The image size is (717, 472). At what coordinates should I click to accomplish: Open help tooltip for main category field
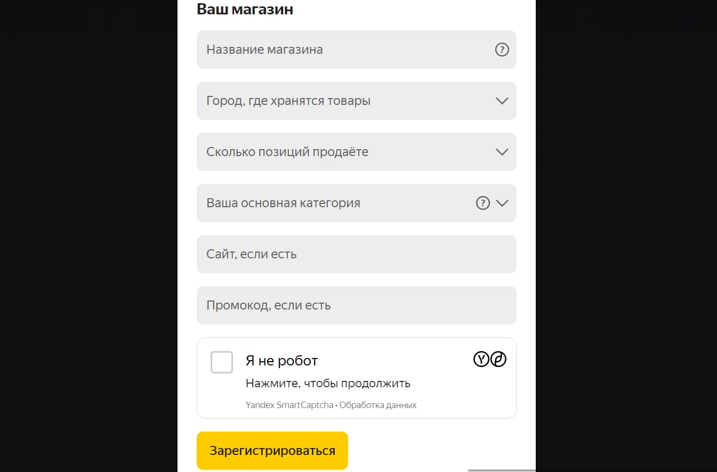(482, 203)
